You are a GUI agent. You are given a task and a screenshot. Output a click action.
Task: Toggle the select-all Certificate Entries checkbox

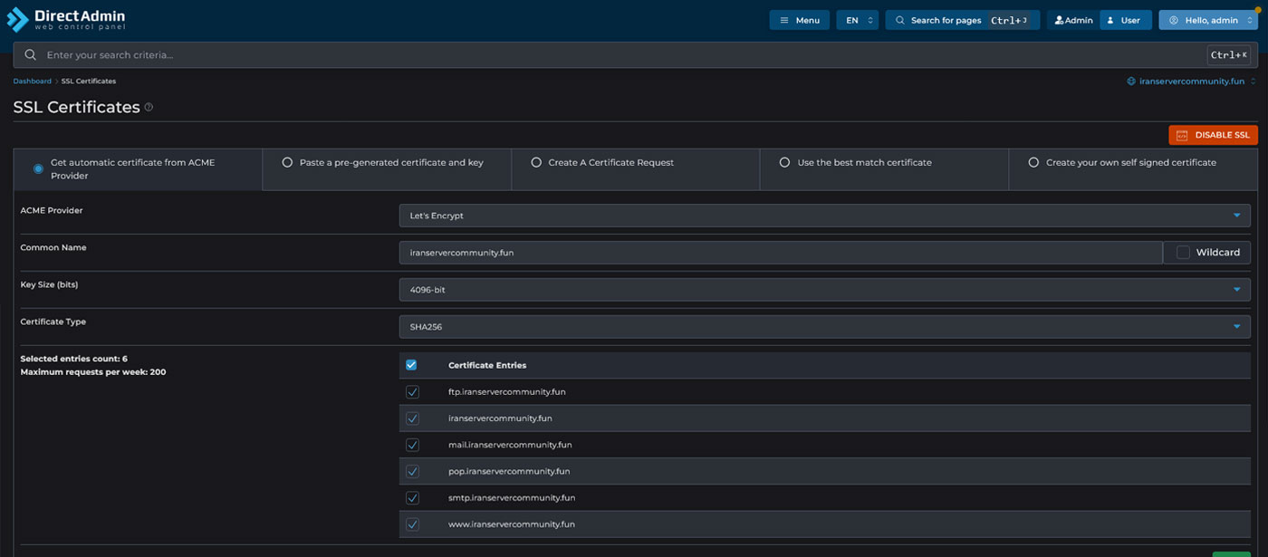click(411, 365)
